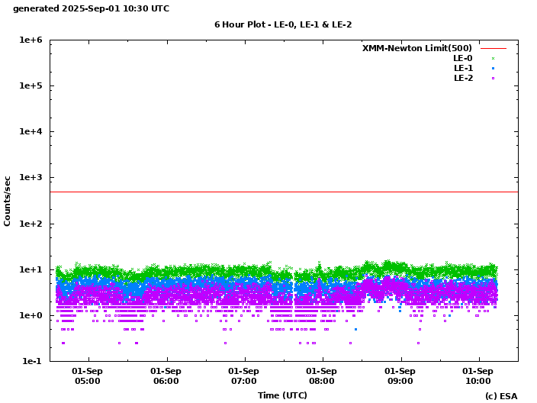The height and width of the screenshot is (403, 537).
Task: Click the '01-Sep 07:00' x-axis tick label
Action: pos(243,376)
